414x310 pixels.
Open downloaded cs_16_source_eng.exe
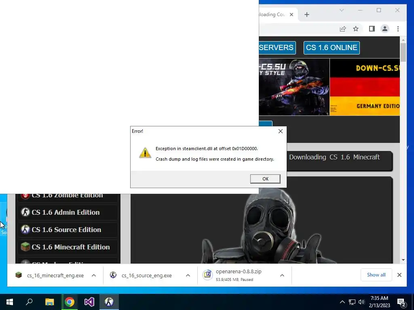(x=146, y=275)
